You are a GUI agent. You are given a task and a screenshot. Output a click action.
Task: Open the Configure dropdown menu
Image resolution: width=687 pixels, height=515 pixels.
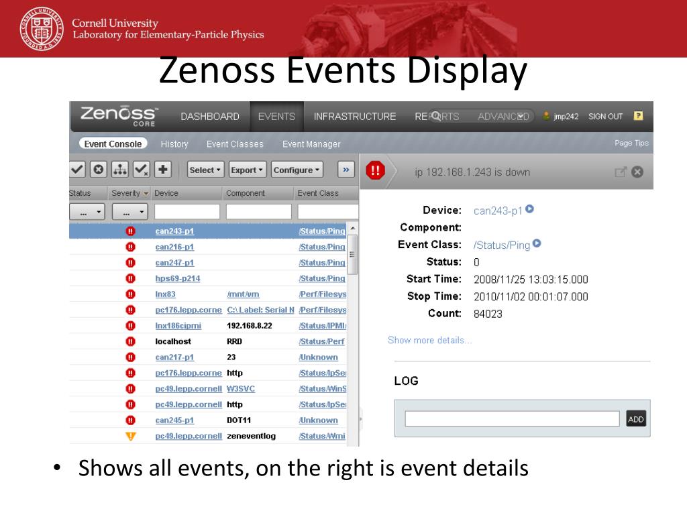[297, 170]
